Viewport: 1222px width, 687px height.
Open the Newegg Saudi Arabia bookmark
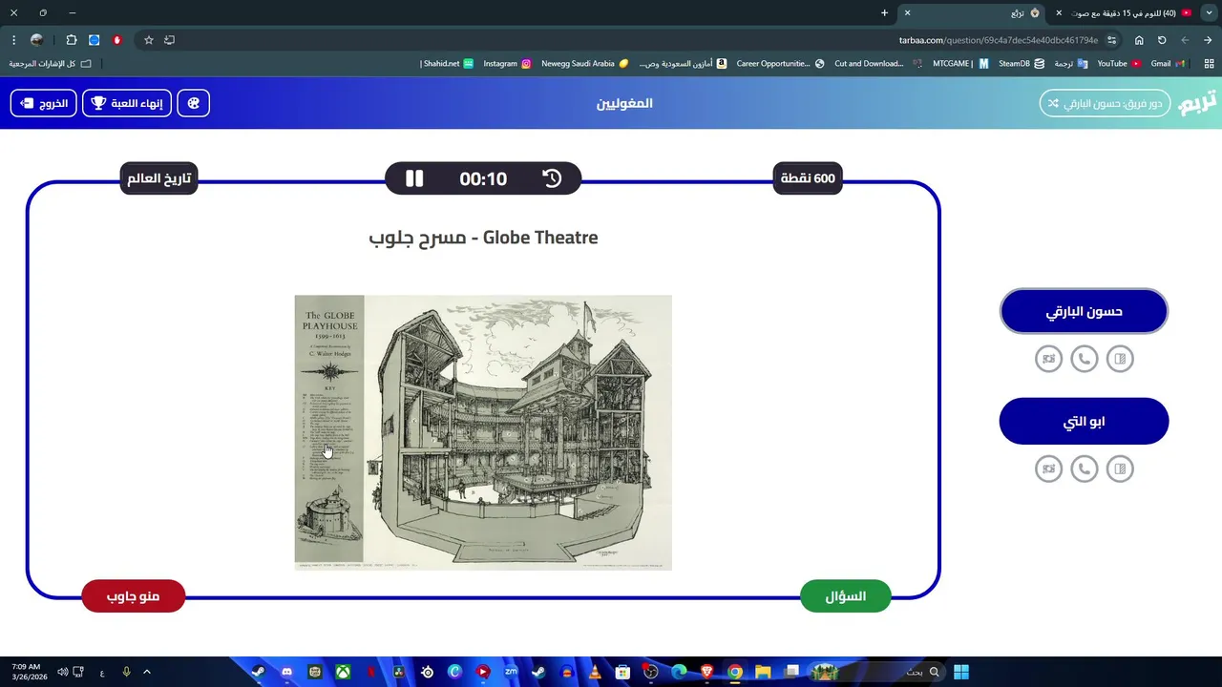tap(584, 64)
